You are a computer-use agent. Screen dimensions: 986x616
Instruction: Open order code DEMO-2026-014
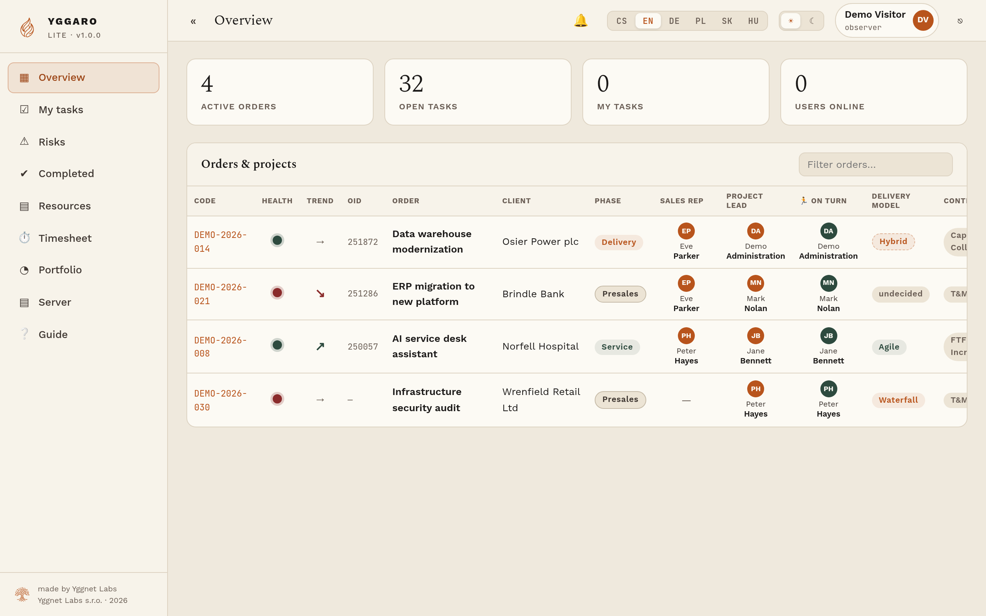click(x=220, y=242)
